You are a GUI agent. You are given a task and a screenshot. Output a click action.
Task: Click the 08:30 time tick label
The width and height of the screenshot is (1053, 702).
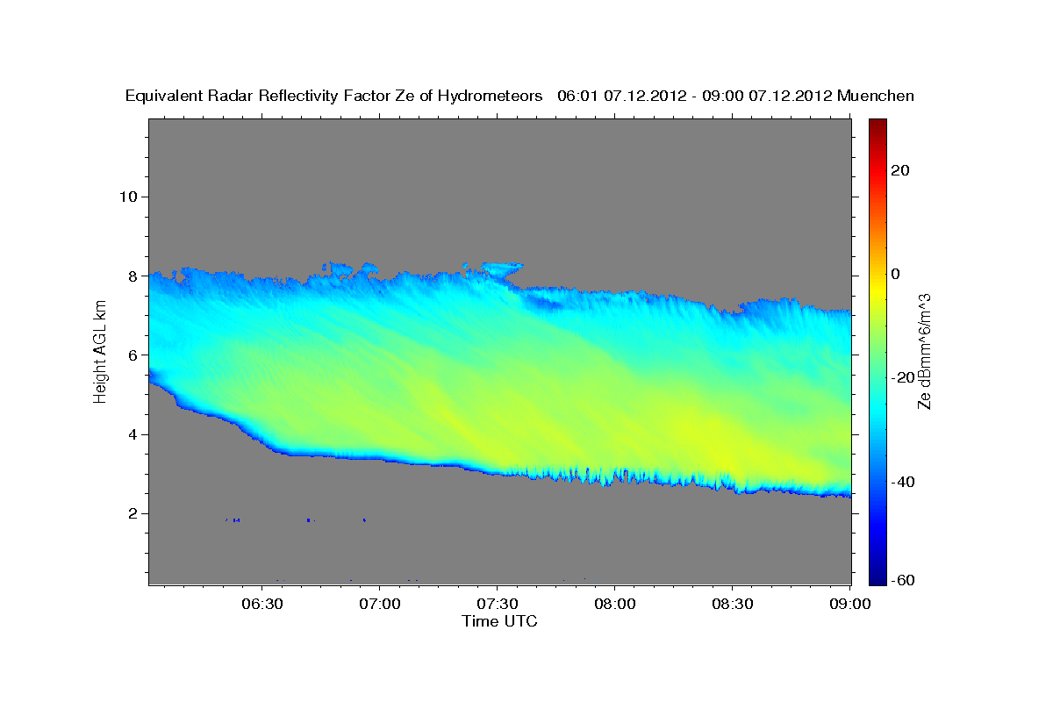click(x=732, y=605)
